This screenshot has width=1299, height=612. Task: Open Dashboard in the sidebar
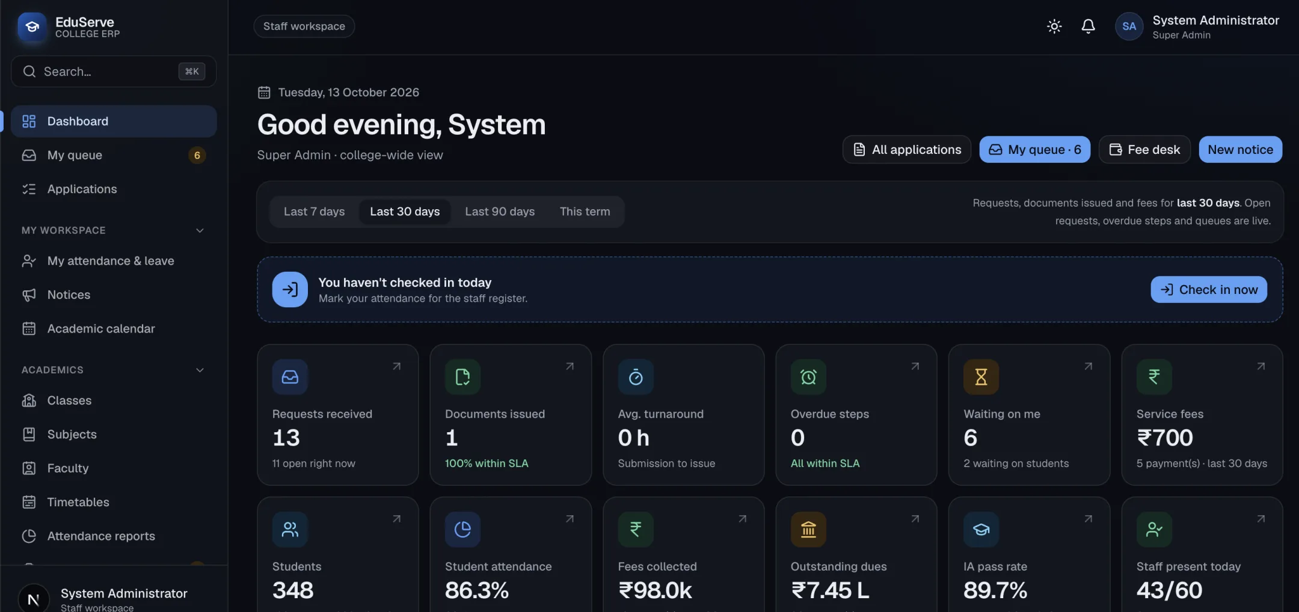pos(114,121)
